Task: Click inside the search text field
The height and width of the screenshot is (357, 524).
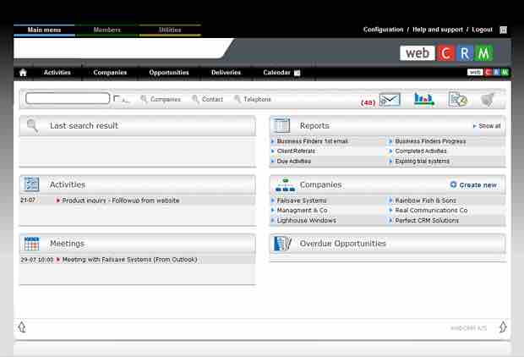Action: [x=68, y=99]
